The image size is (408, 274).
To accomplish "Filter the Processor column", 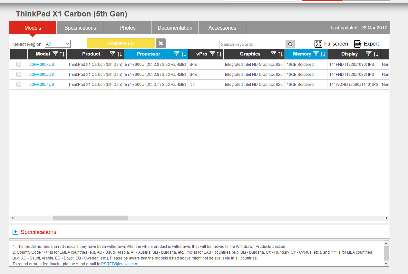I will tap(177, 54).
